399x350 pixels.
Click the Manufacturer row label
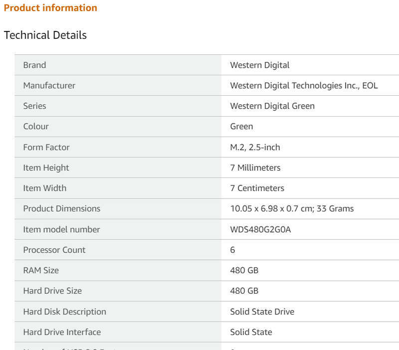pyautogui.click(x=49, y=86)
